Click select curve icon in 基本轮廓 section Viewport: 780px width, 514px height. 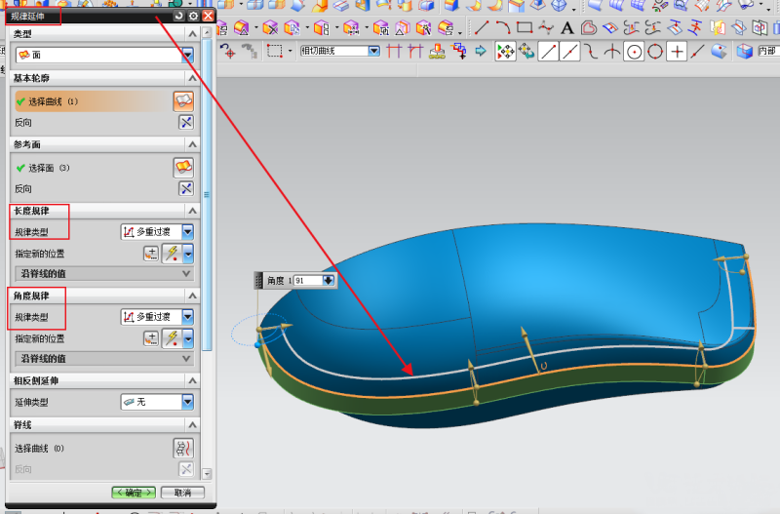(183, 100)
